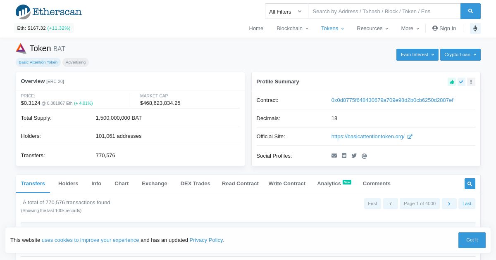The image size is (496, 260).
Task: Open the basicattentiontoken.org link
Action: pyautogui.click(x=368, y=137)
